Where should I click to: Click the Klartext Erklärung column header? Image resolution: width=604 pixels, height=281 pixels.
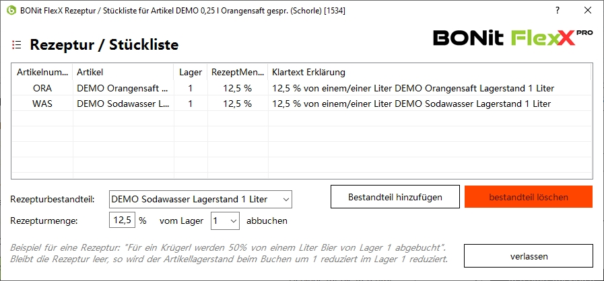430,73
